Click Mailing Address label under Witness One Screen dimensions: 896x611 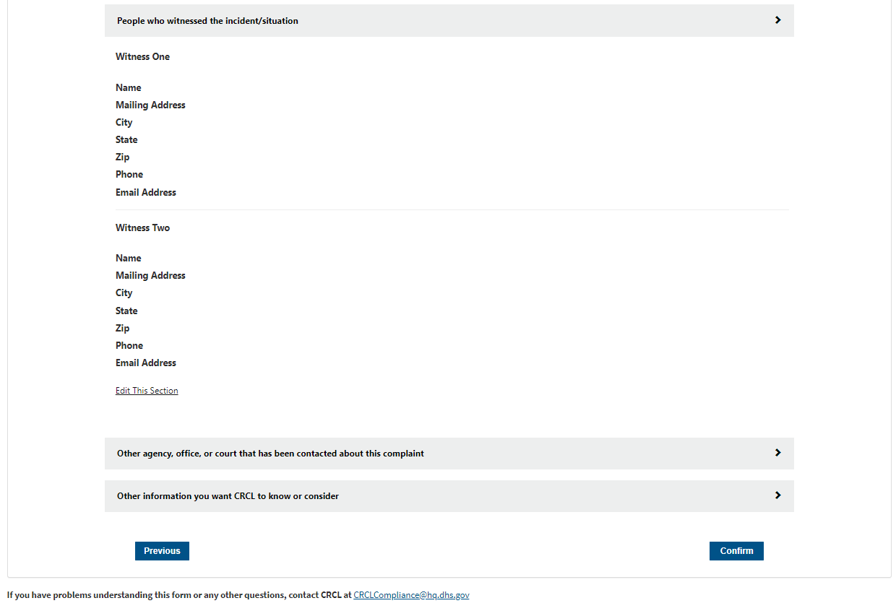[x=150, y=105]
